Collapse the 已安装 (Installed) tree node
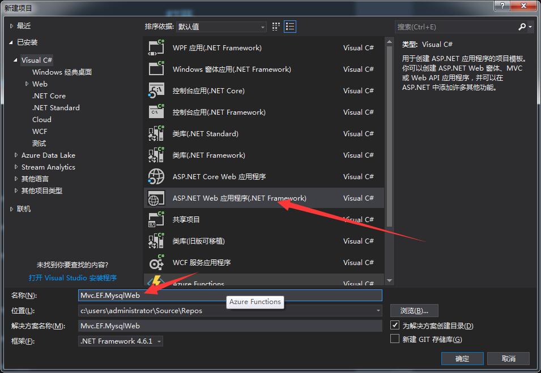The width and height of the screenshot is (541, 373). pyautogui.click(x=11, y=42)
